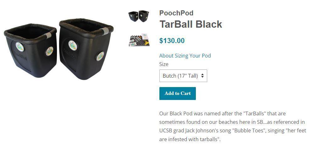Select the accessories kit thumbnail

pyautogui.click(x=139, y=40)
